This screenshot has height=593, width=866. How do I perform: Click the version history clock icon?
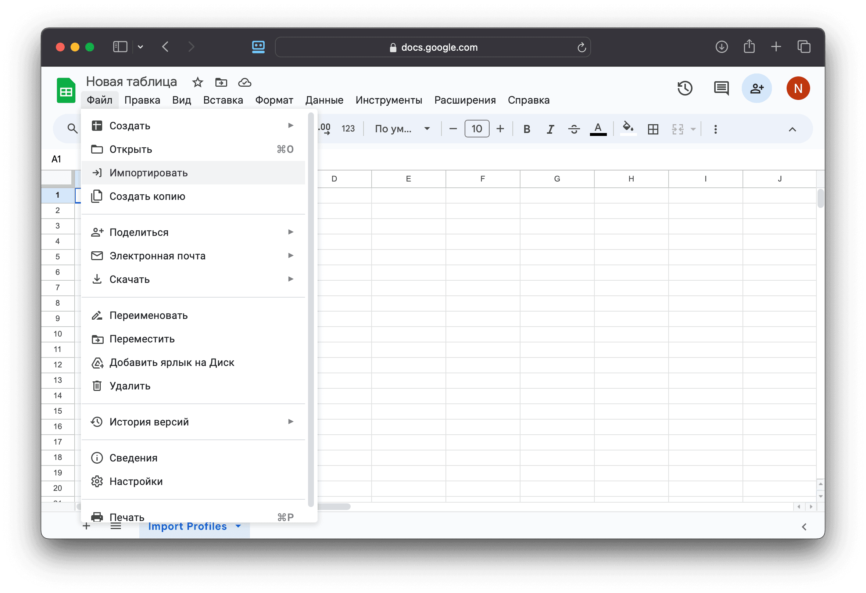tap(684, 88)
